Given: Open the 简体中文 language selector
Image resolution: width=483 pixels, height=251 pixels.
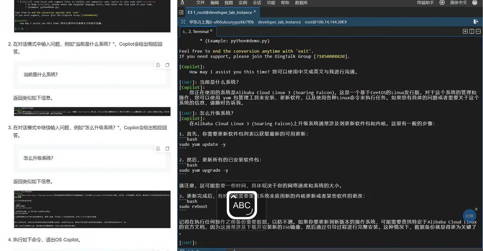Looking at the screenshot, I should tap(459, 3).
